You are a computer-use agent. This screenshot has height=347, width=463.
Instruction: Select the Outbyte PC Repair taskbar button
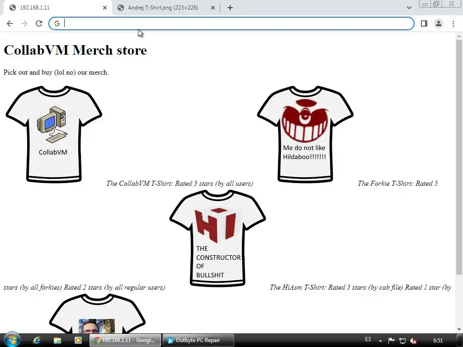coord(198,340)
